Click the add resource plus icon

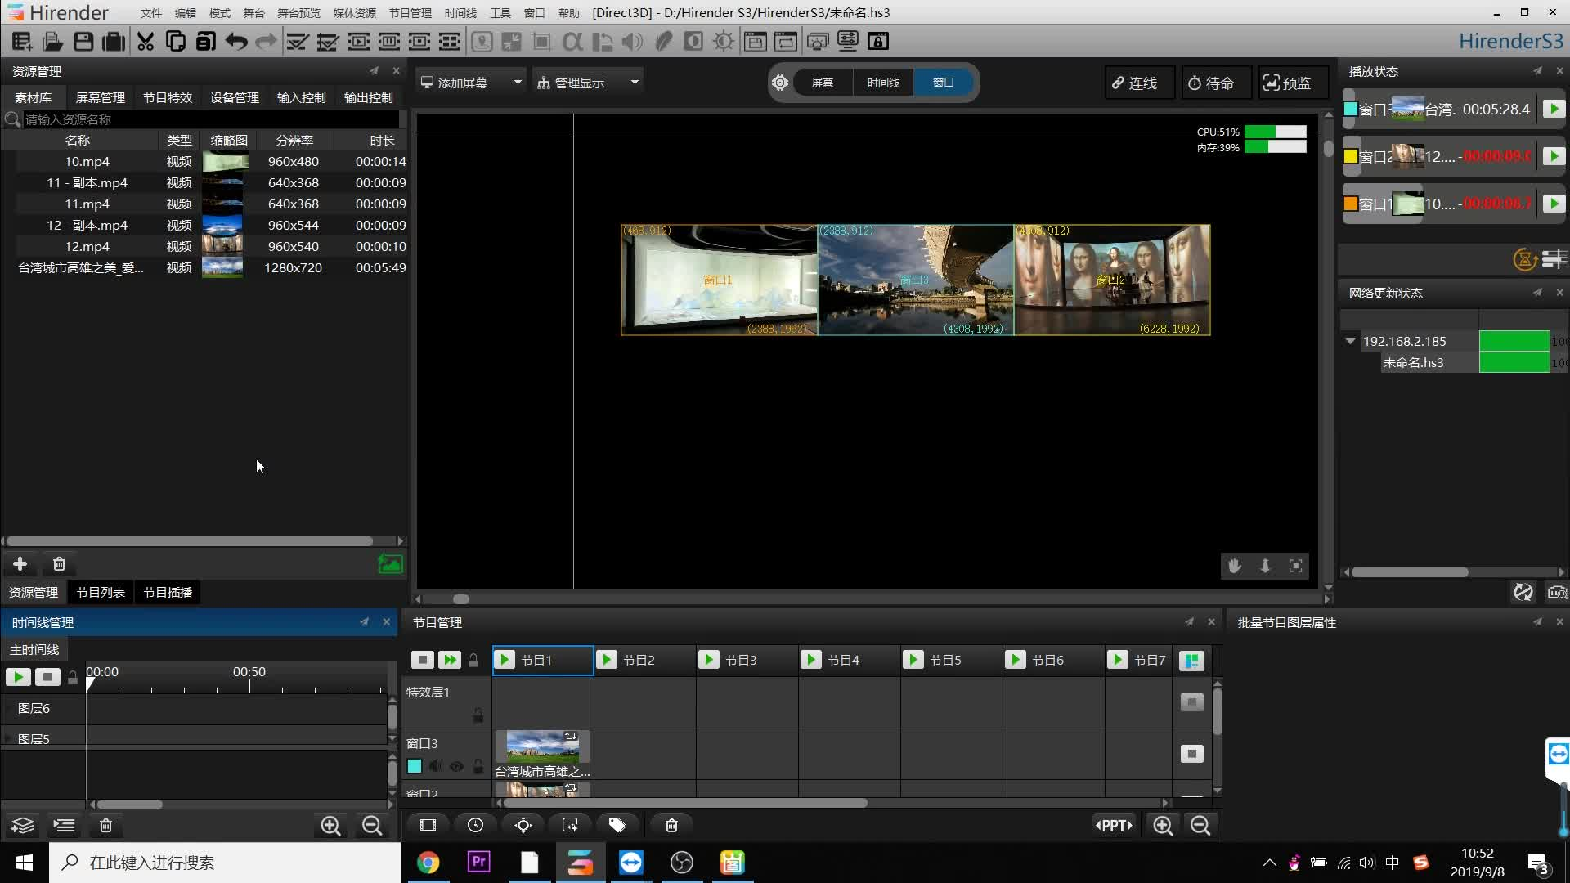(x=20, y=564)
